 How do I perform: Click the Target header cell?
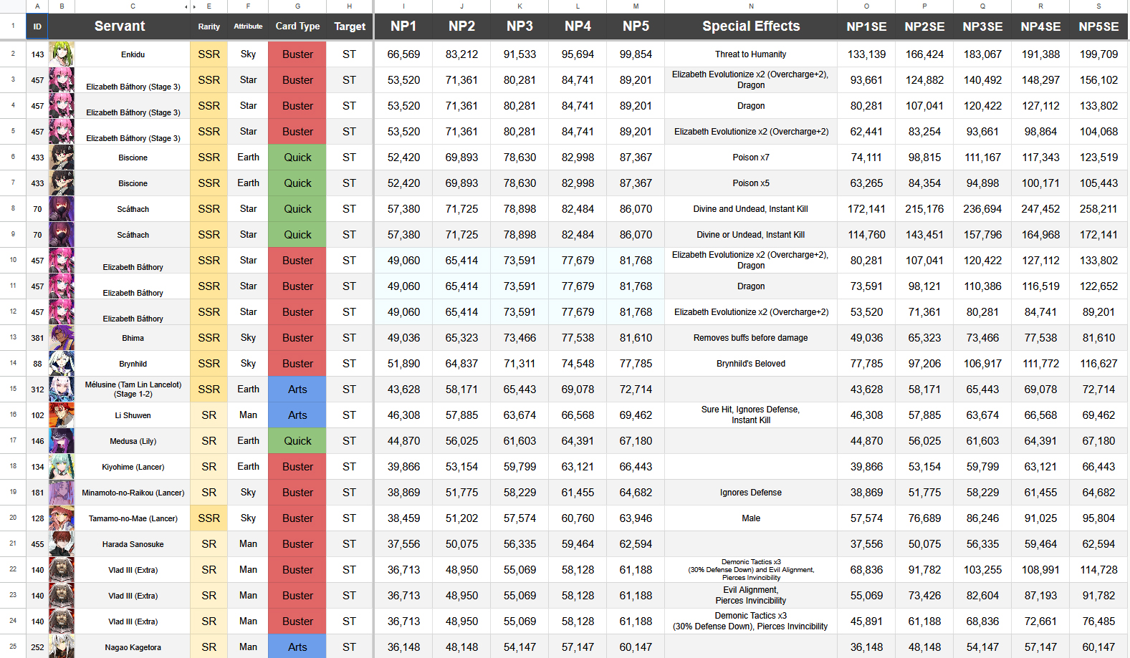350,26
